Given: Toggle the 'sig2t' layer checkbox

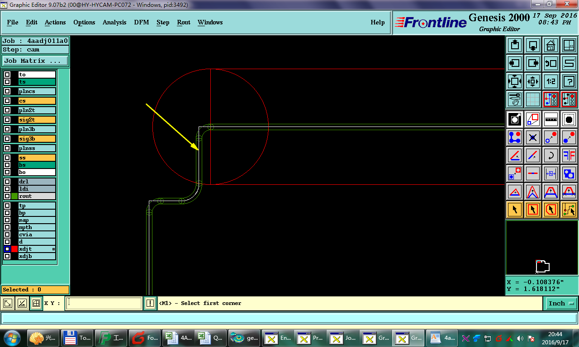Looking at the screenshot, I should point(7,120).
